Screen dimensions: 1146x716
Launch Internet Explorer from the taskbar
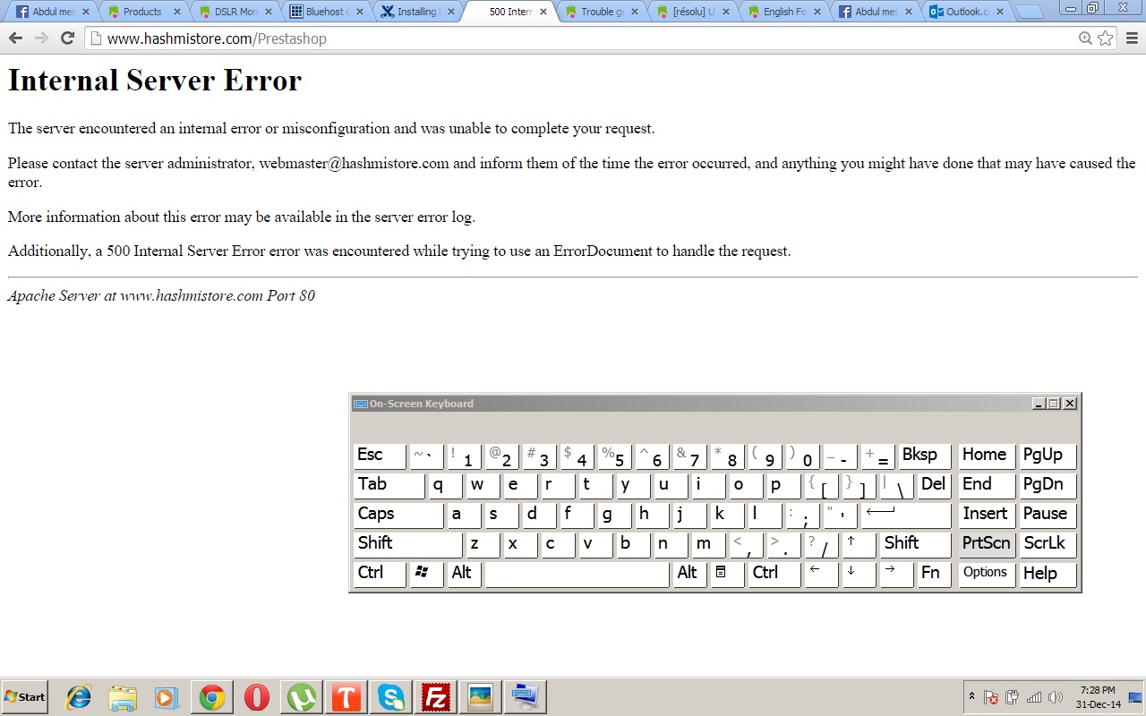click(79, 696)
